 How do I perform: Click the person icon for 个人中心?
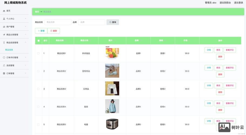pos(4,19)
